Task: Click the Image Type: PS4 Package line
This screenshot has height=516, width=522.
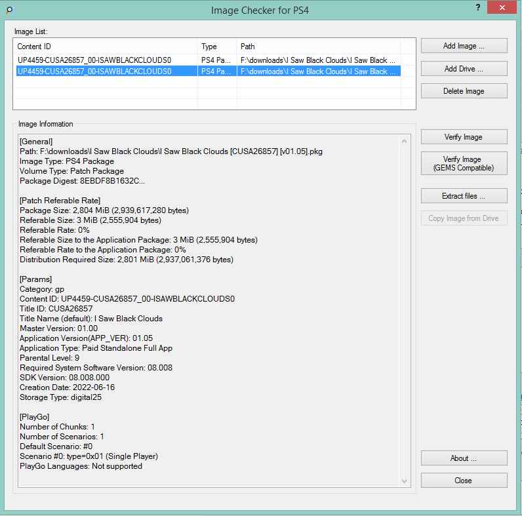Action: 67,161
